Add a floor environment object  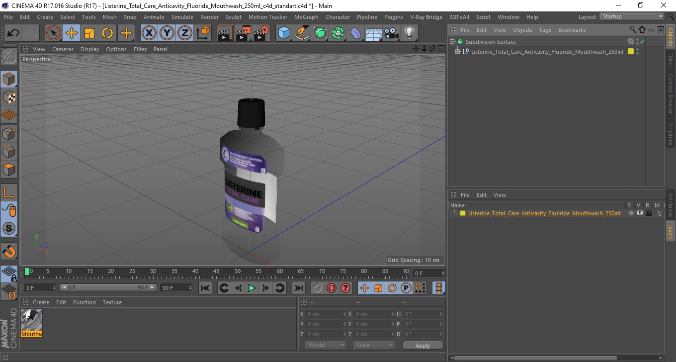point(373,33)
